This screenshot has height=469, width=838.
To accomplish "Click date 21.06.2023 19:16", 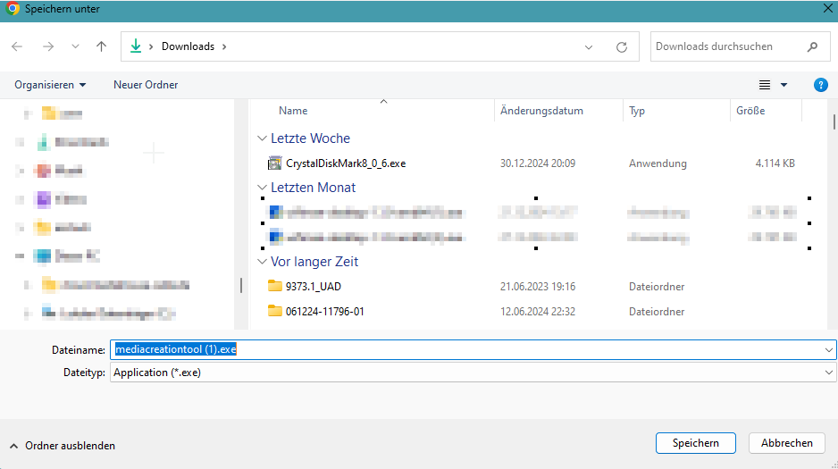I will click(538, 287).
